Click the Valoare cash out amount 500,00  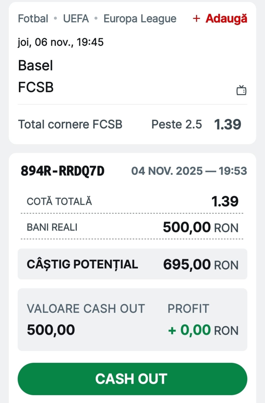pyautogui.click(x=51, y=330)
